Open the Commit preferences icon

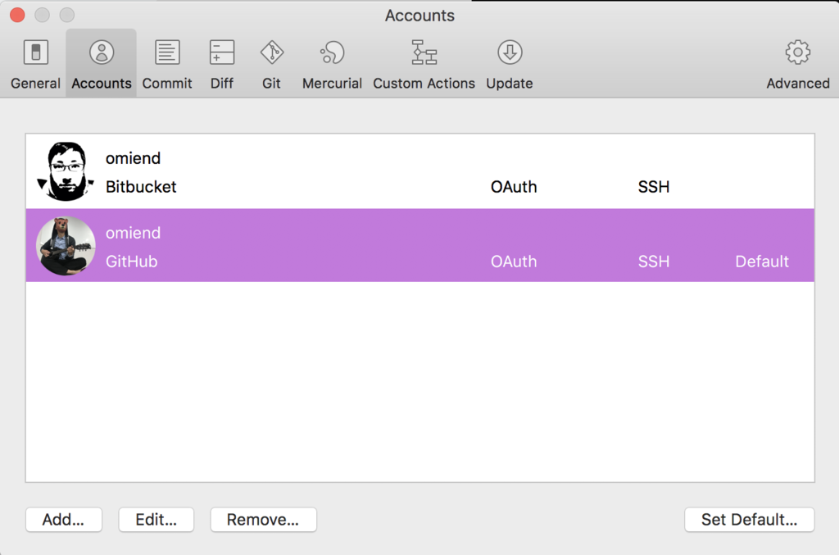click(167, 52)
